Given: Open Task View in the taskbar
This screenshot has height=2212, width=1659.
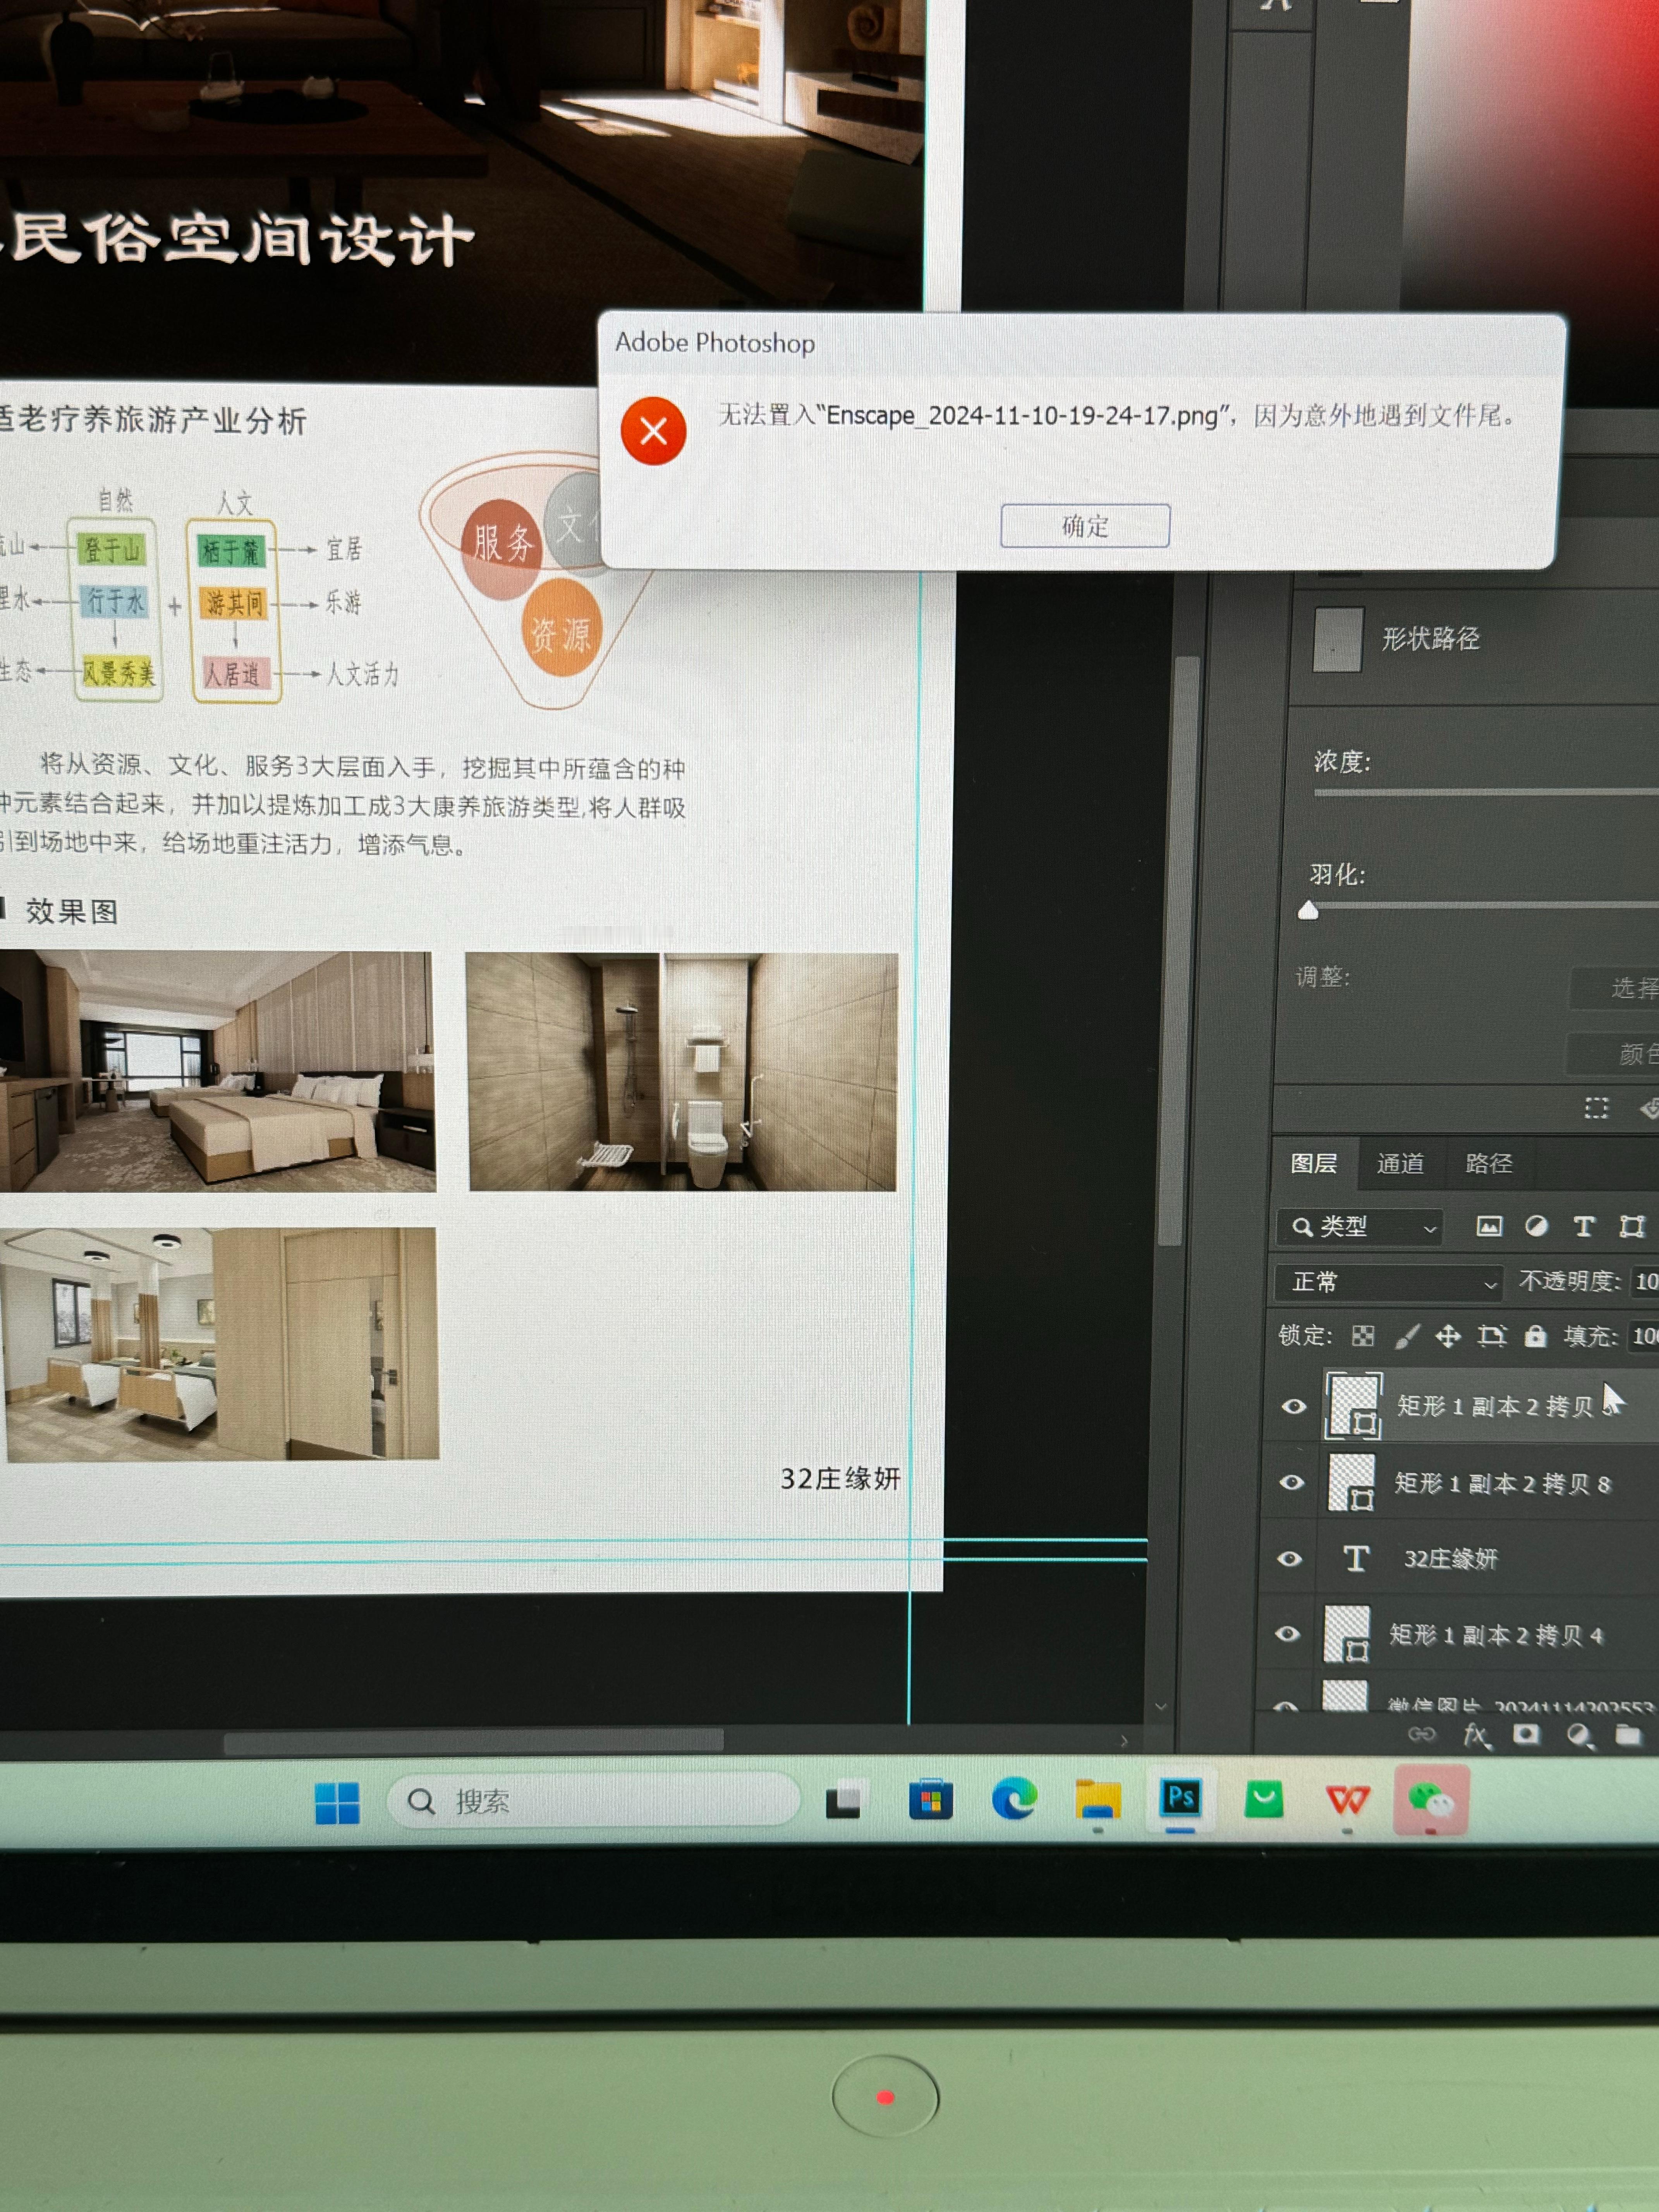Looking at the screenshot, I should pyautogui.click(x=843, y=1802).
